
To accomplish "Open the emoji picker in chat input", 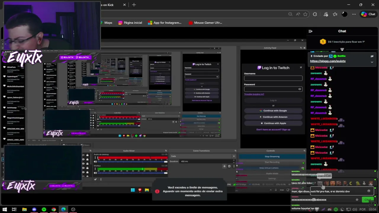I will click(x=369, y=191).
